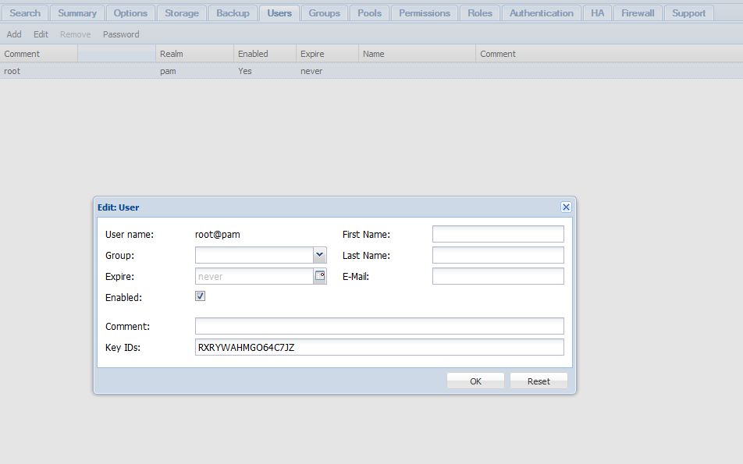Click into the Comment field in dialog
Image resolution: width=743 pixels, height=464 pixels.
pyautogui.click(x=379, y=326)
